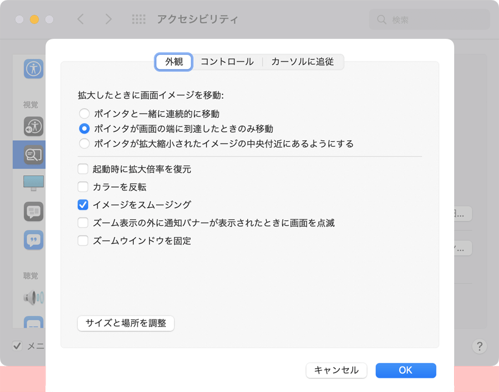This screenshot has height=392, width=499.
Task: Click the 検索 search field
Action: [430, 19]
